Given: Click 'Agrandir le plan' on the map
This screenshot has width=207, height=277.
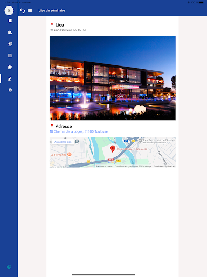Looking at the screenshot, I should [x=63, y=142].
